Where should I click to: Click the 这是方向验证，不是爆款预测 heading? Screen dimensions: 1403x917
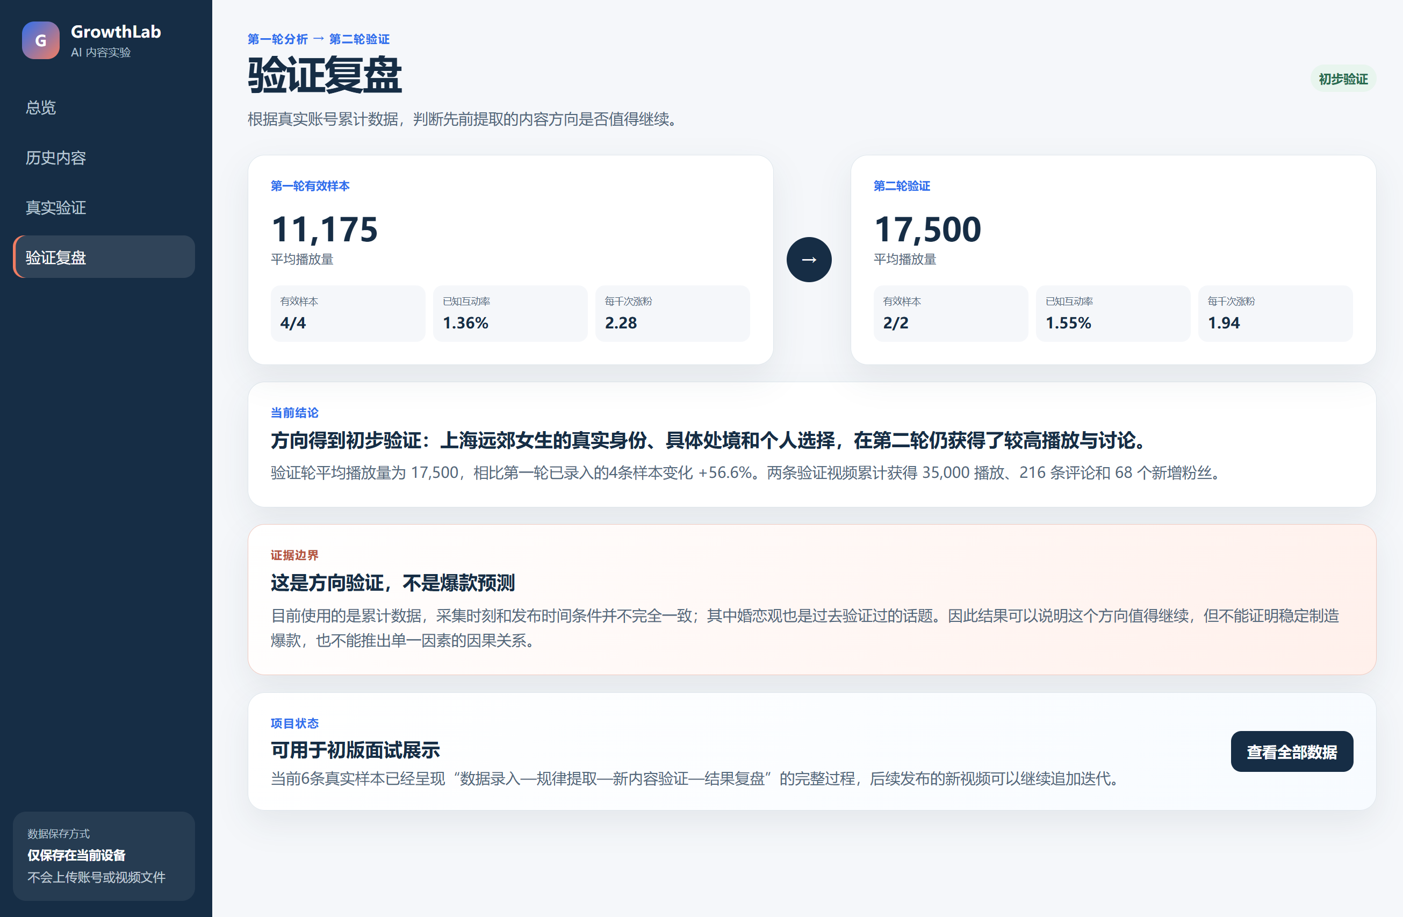coord(393,583)
